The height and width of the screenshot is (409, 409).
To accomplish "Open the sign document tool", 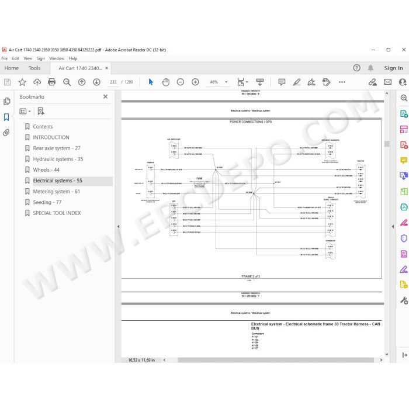I will pos(311,82).
